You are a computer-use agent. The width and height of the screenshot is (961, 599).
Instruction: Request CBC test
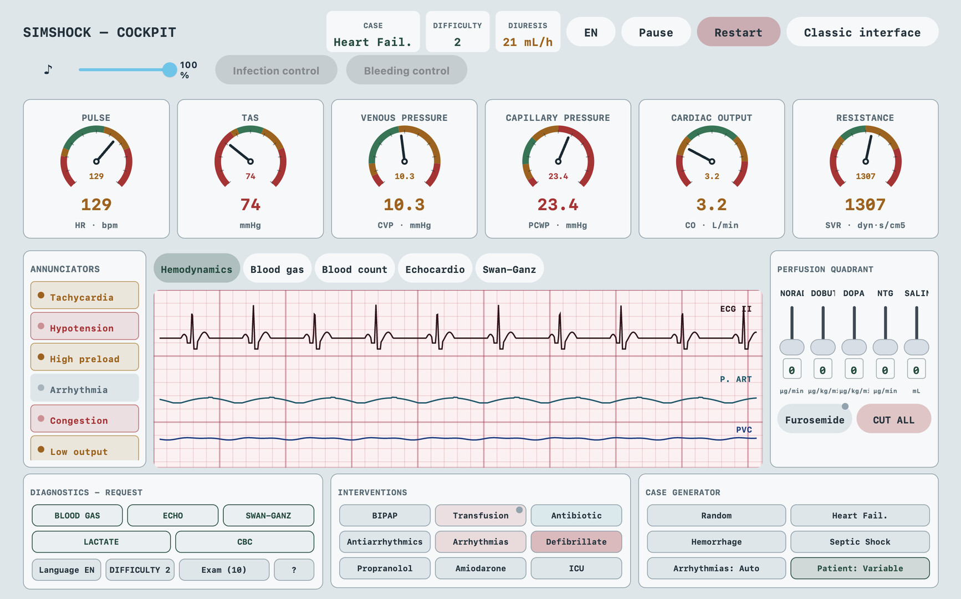(x=244, y=542)
